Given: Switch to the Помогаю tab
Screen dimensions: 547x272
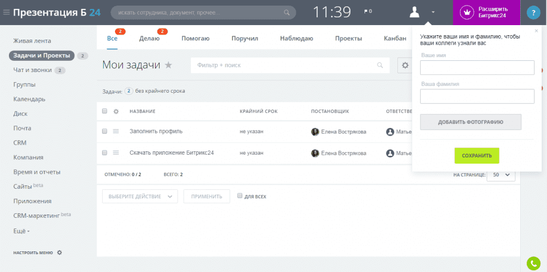Looking at the screenshot, I should tap(195, 38).
